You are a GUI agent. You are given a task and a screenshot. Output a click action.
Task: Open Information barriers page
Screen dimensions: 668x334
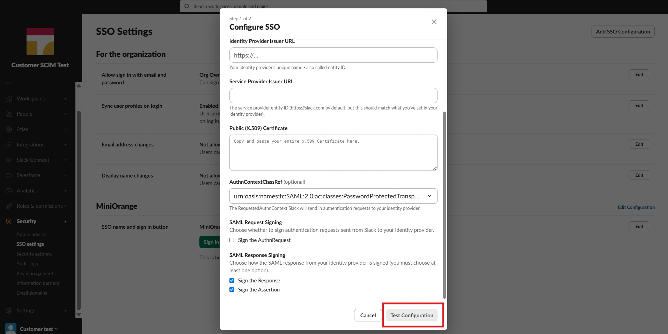[x=38, y=283]
